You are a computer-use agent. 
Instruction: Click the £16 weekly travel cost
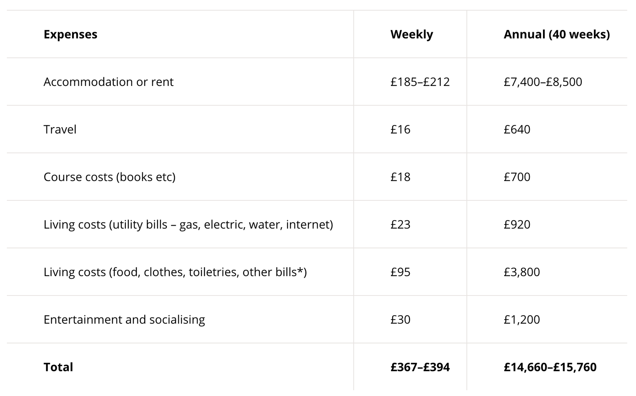tap(400, 129)
